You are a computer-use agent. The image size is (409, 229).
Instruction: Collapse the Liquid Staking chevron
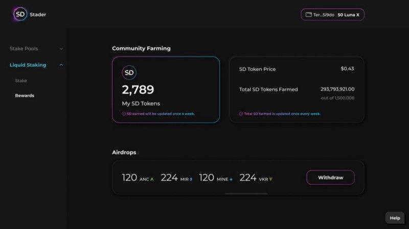(61, 65)
